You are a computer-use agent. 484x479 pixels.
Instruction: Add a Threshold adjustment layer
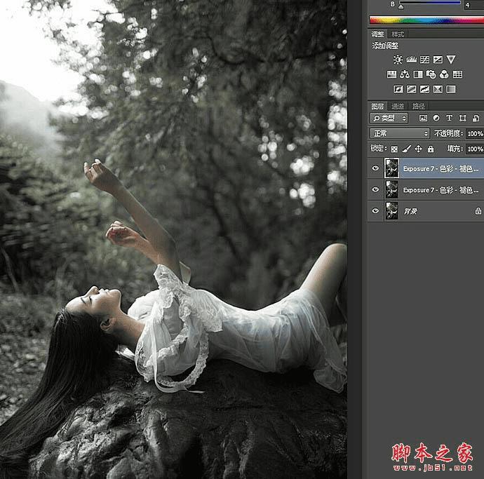(424, 89)
